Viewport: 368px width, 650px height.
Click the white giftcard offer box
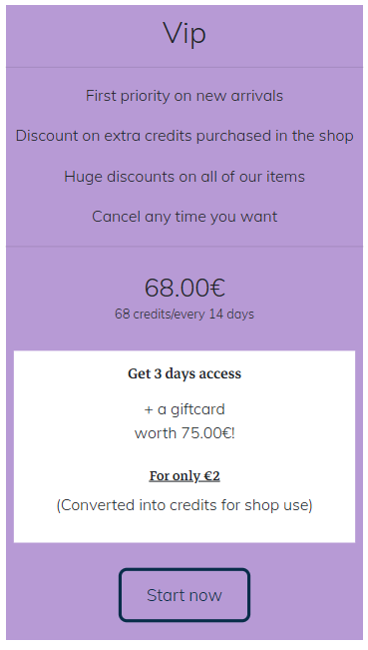point(184,446)
